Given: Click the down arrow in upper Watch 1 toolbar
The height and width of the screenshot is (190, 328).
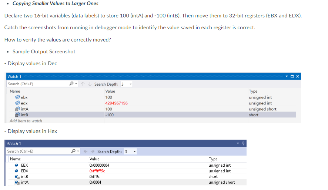Looking at the screenshot, I should pos(90,84).
